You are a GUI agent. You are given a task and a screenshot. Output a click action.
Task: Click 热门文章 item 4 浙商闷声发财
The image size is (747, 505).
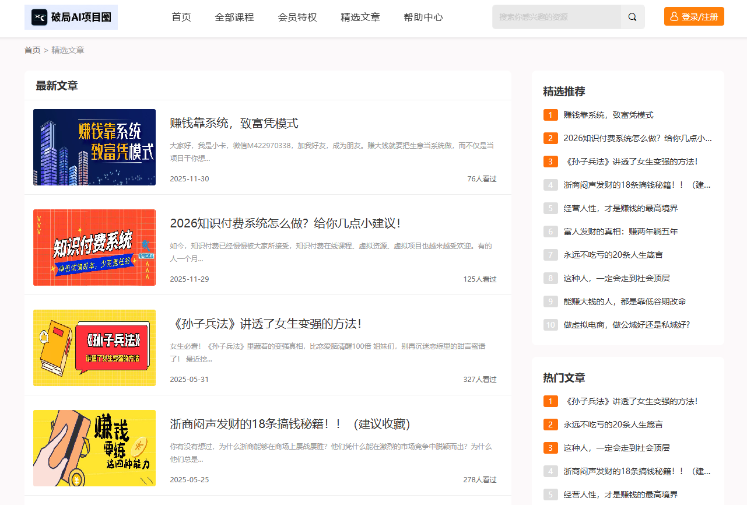tap(637, 471)
